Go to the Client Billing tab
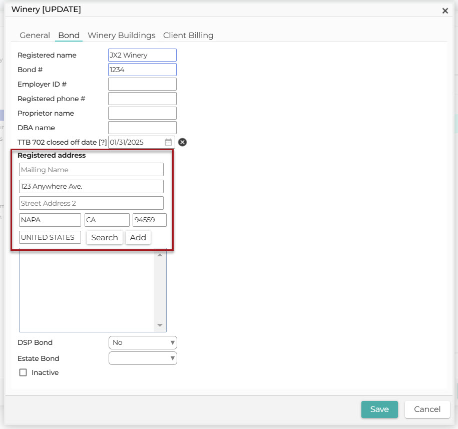This screenshot has width=458, height=429. (188, 36)
